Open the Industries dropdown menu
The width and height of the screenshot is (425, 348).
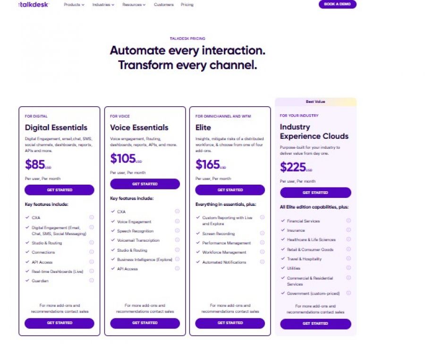point(103,5)
